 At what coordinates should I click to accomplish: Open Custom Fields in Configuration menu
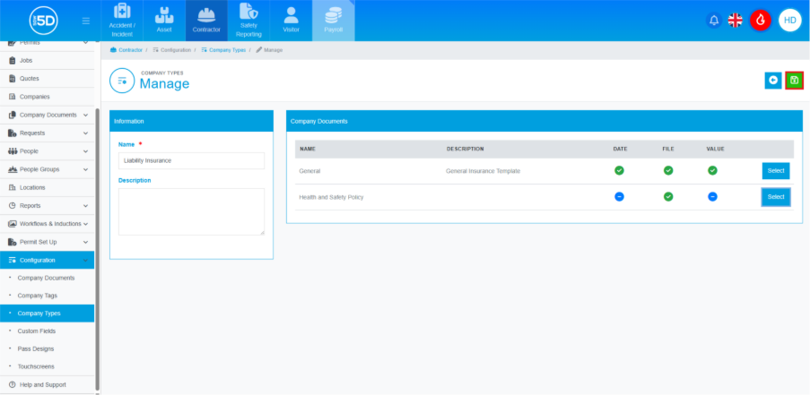pos(37,331)
